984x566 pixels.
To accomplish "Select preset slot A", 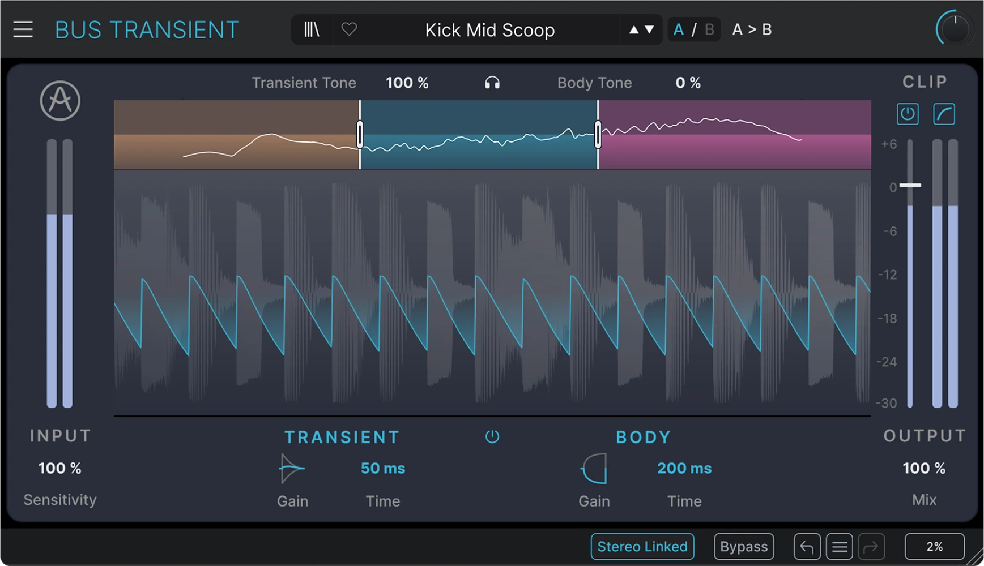I will coord(678,29).
